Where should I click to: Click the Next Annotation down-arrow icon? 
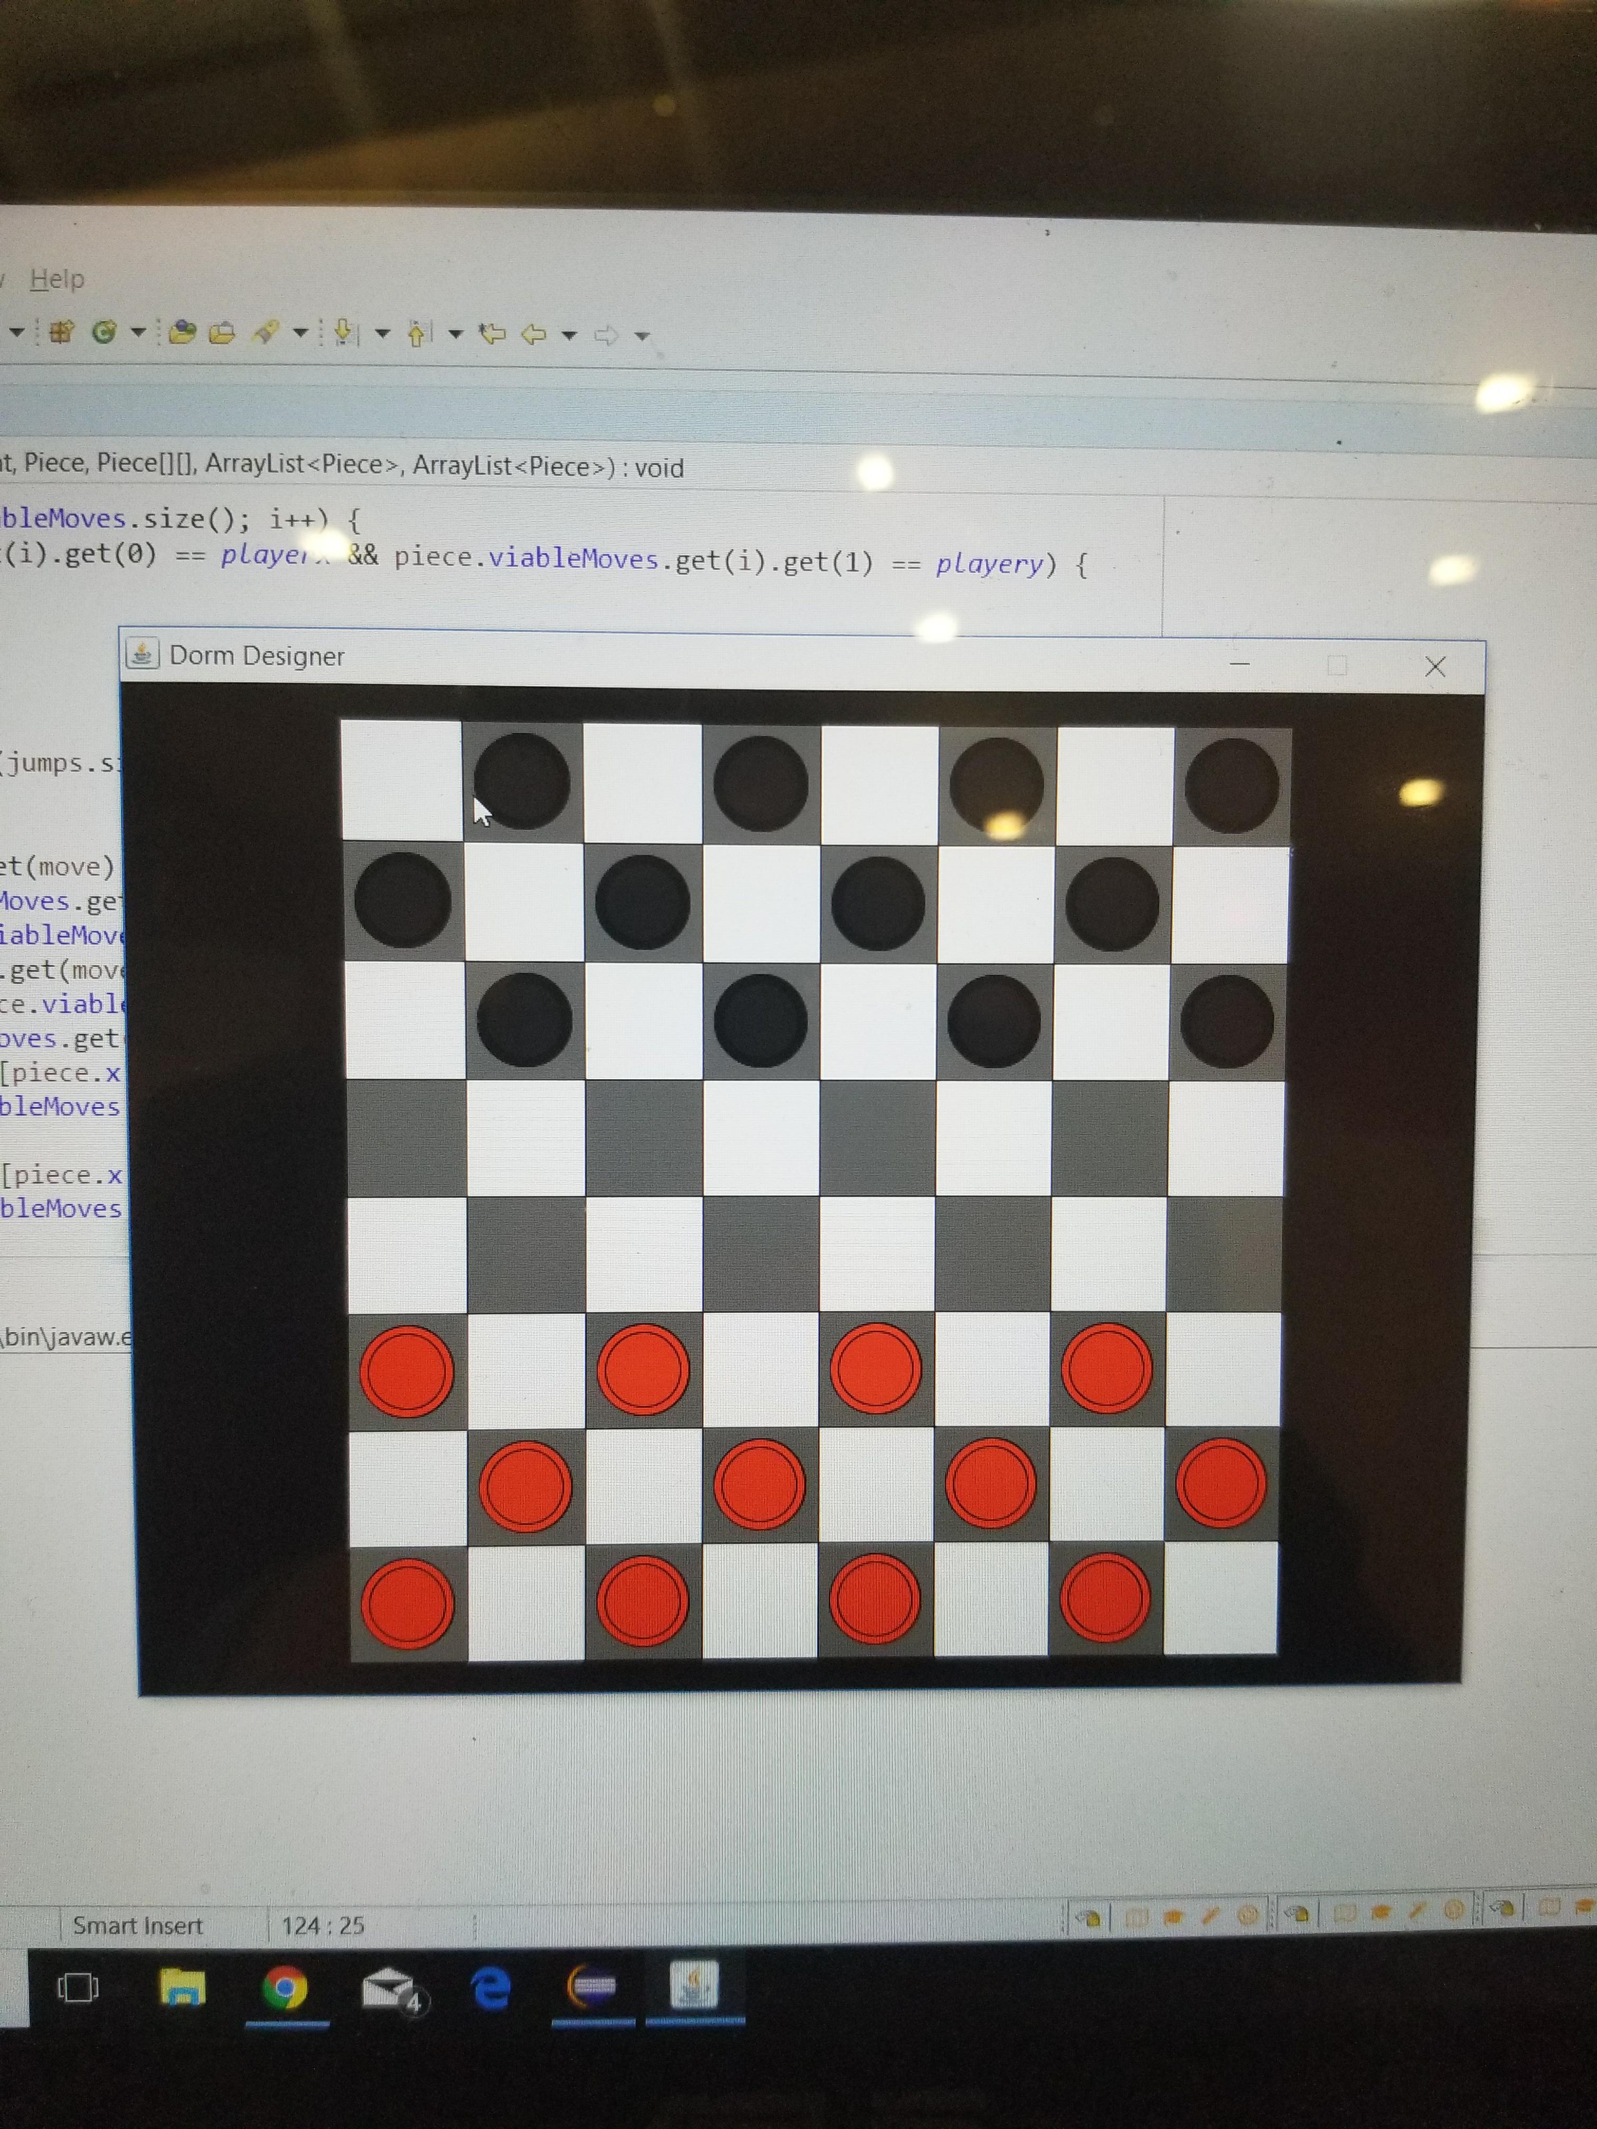pyautogui.click(x=344, y=333)
